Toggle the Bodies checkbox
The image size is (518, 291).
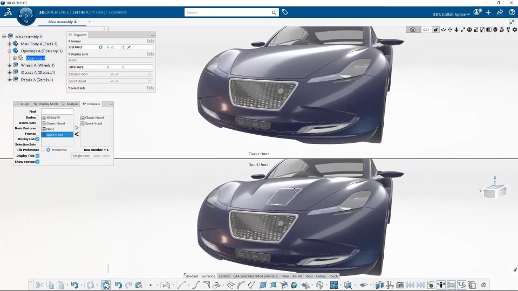click(x=38, y=117)
